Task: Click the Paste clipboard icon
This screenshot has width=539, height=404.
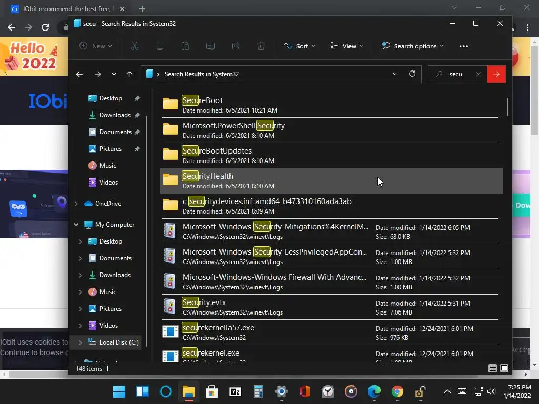Action: [185, 46]
